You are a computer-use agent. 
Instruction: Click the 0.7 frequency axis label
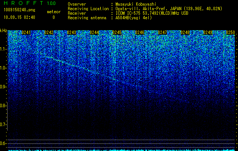click(x=3, y=125)
